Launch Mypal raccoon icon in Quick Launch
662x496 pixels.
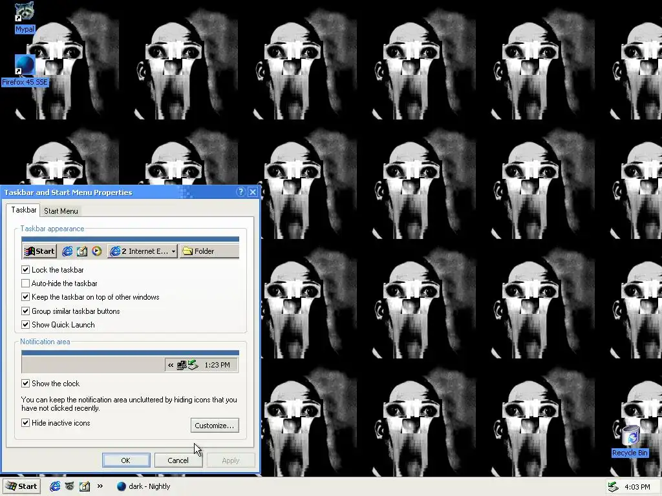pyautogui.click(x=70, y=486)
